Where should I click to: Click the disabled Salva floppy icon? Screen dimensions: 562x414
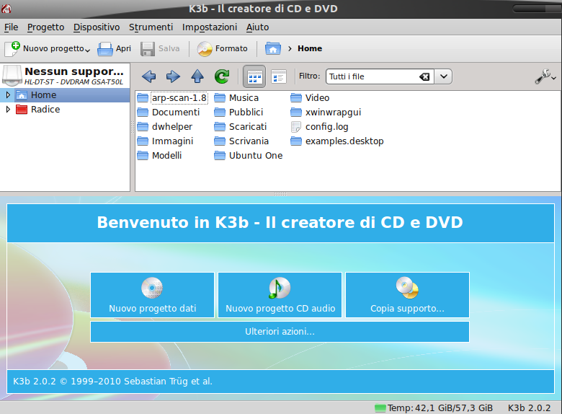[147, 49]
